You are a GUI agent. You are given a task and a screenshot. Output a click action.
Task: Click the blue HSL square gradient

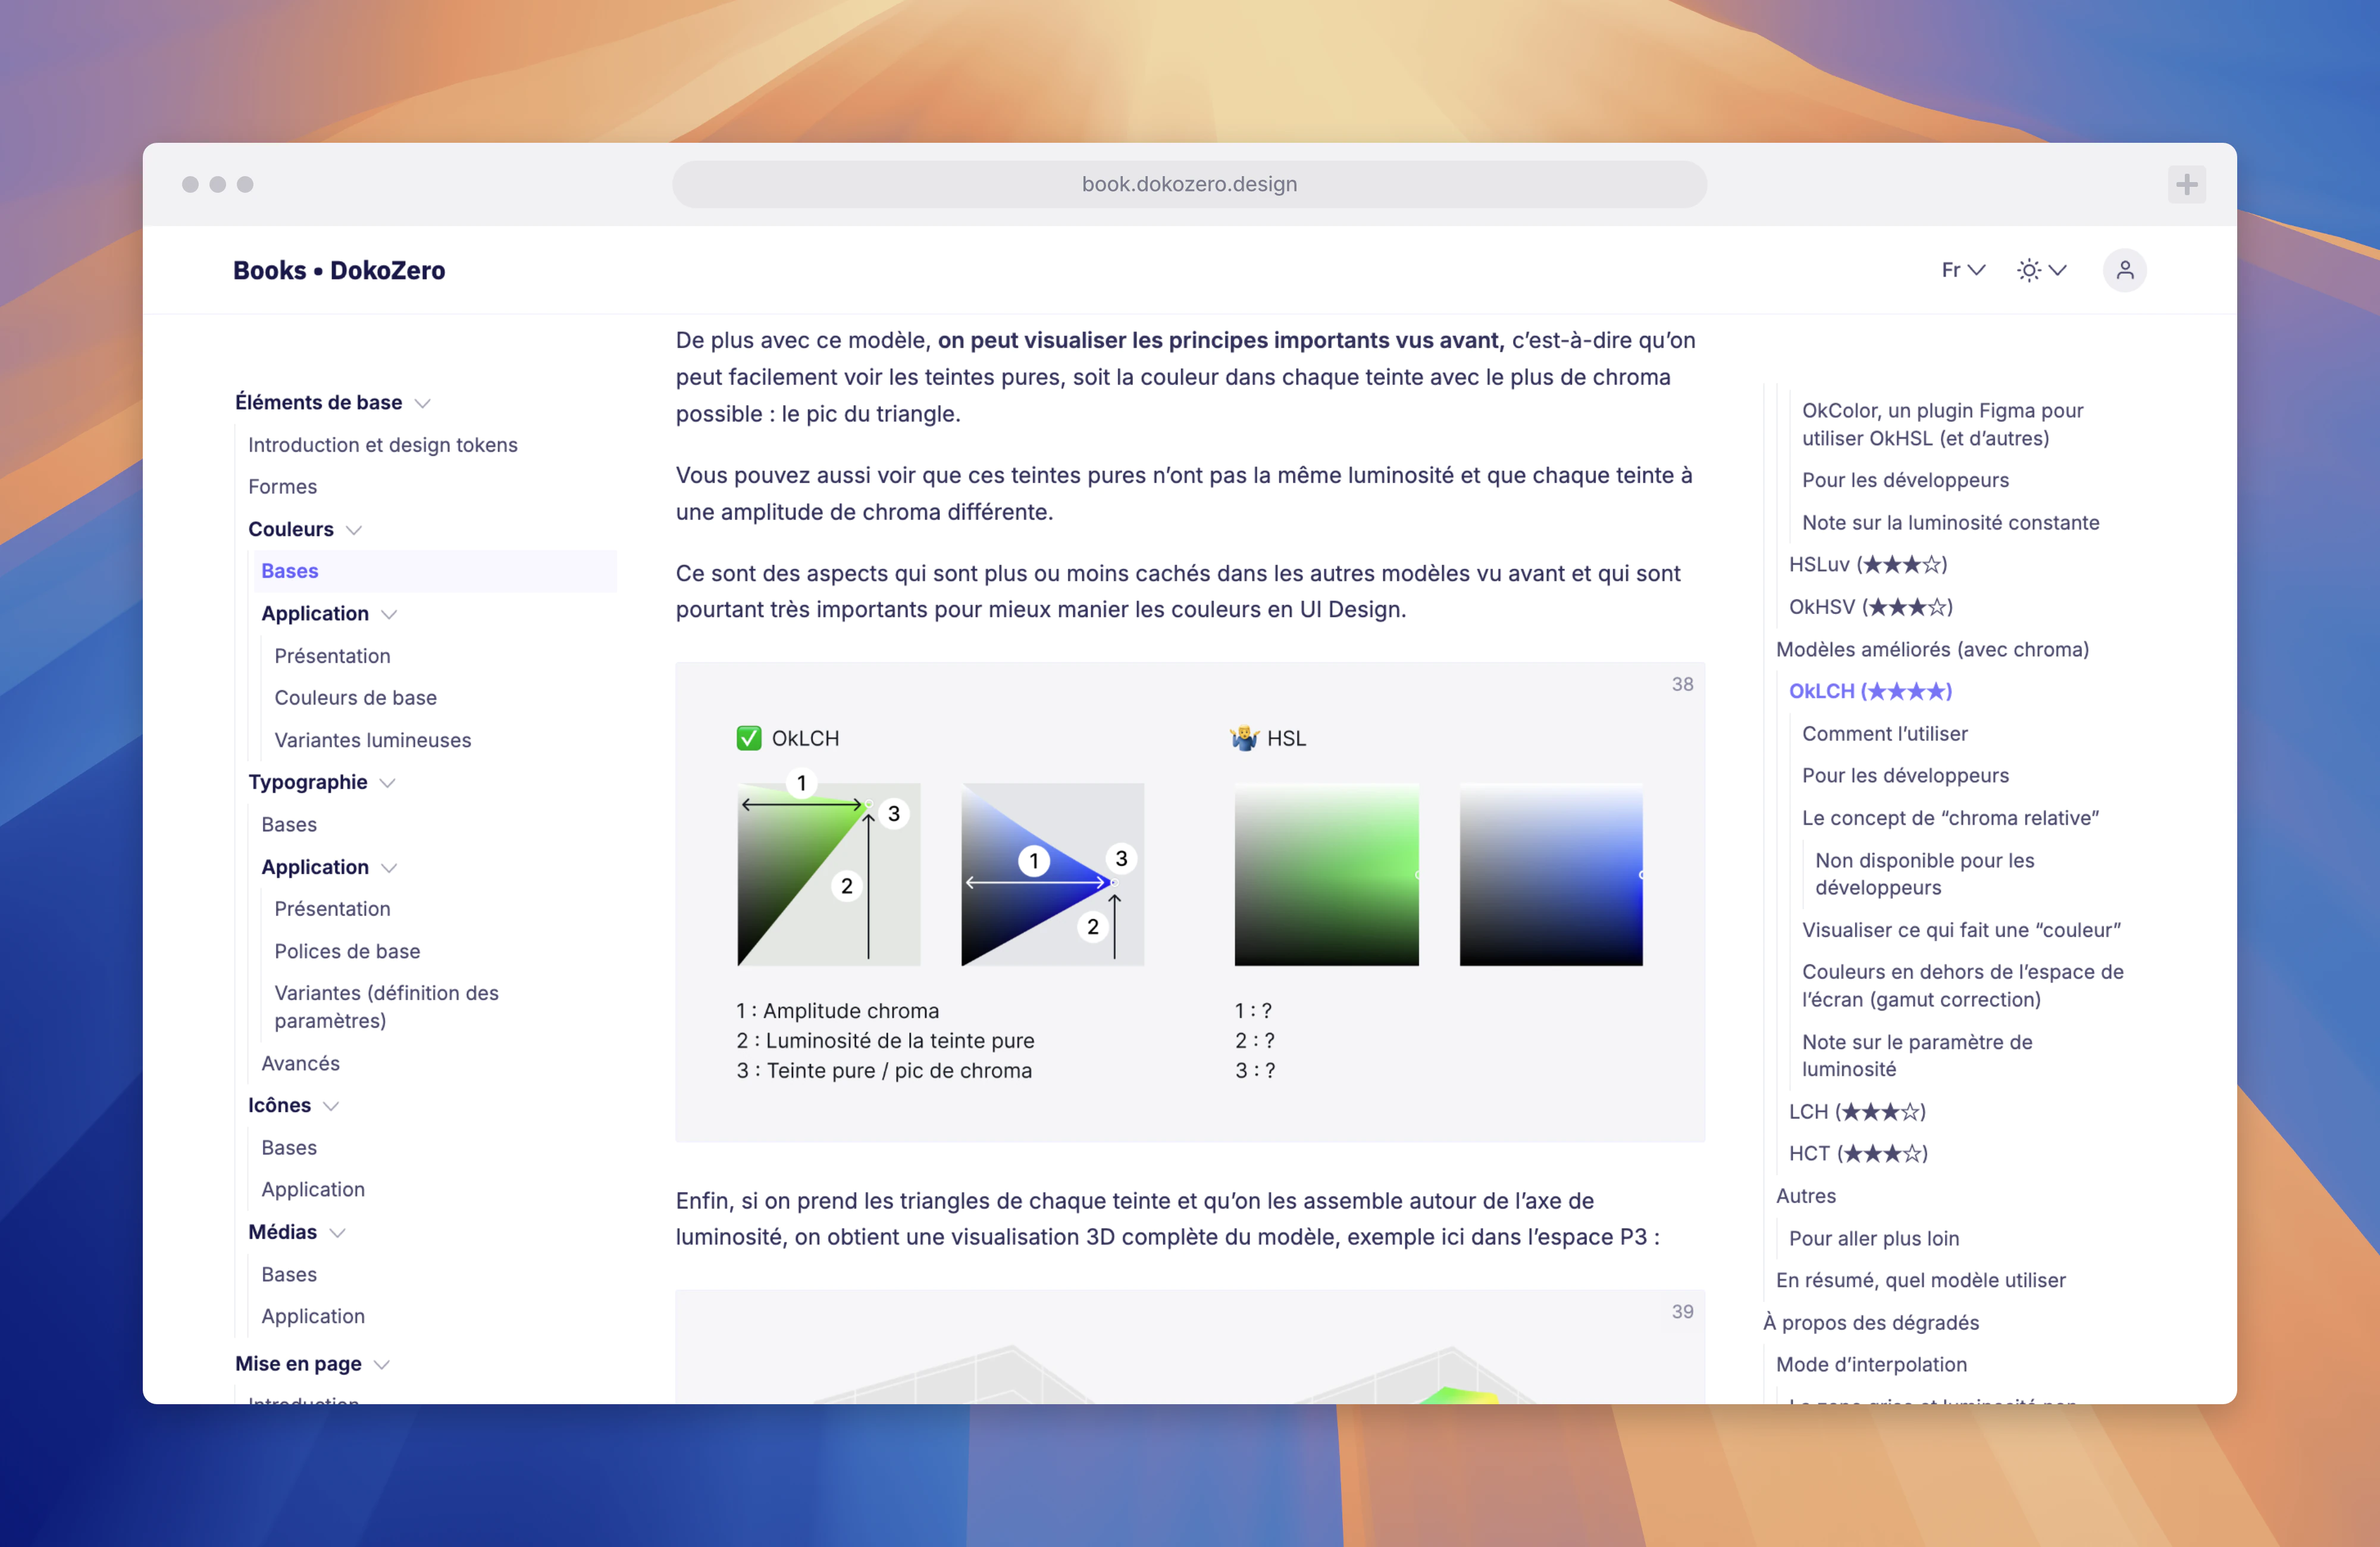tap(1551, 875)
